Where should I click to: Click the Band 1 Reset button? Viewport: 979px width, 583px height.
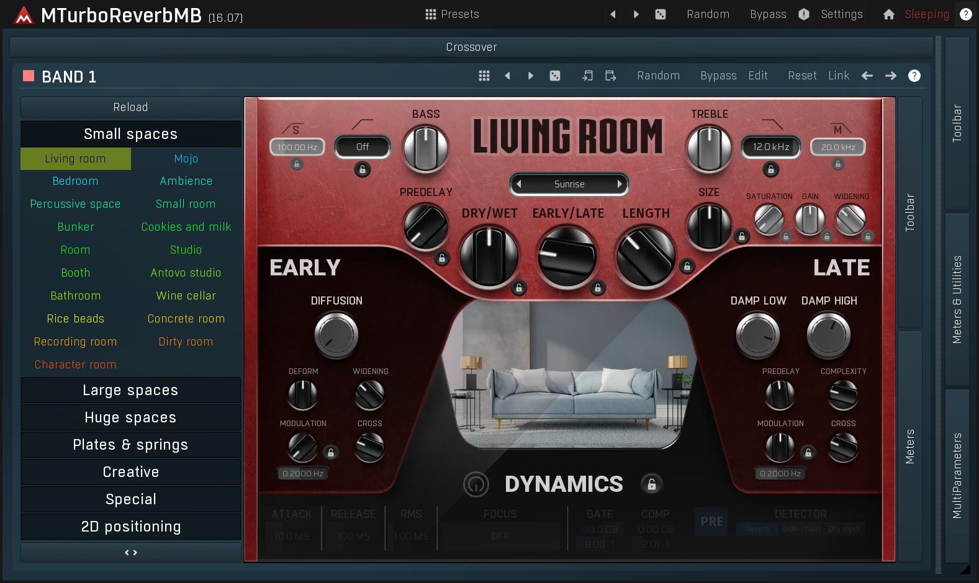point(802,76)
